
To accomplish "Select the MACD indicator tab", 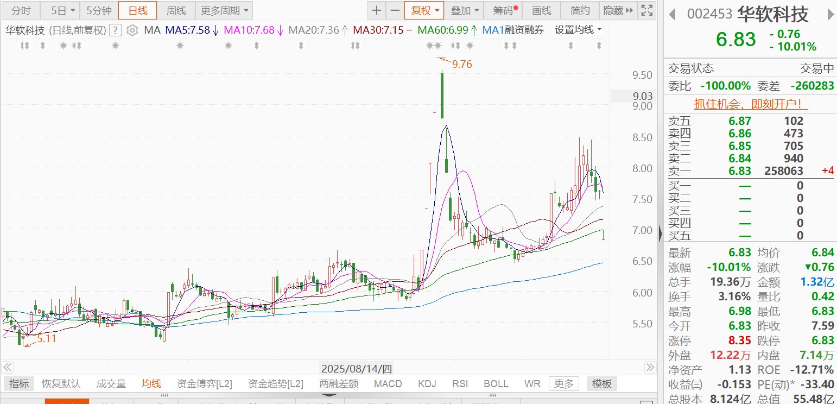I will tap(388, 384).
